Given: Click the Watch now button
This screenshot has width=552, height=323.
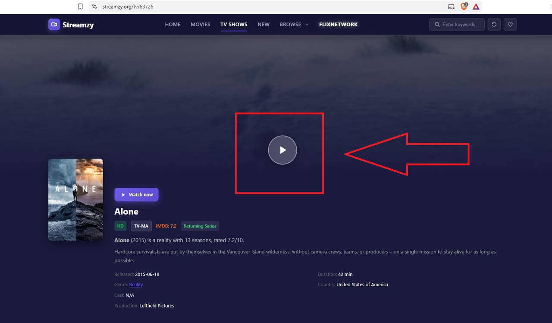Looking at the screenshot, I should (x=137, y=195).
